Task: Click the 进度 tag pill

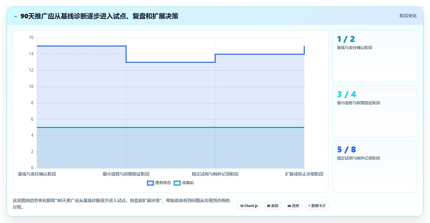Action: 293,206
